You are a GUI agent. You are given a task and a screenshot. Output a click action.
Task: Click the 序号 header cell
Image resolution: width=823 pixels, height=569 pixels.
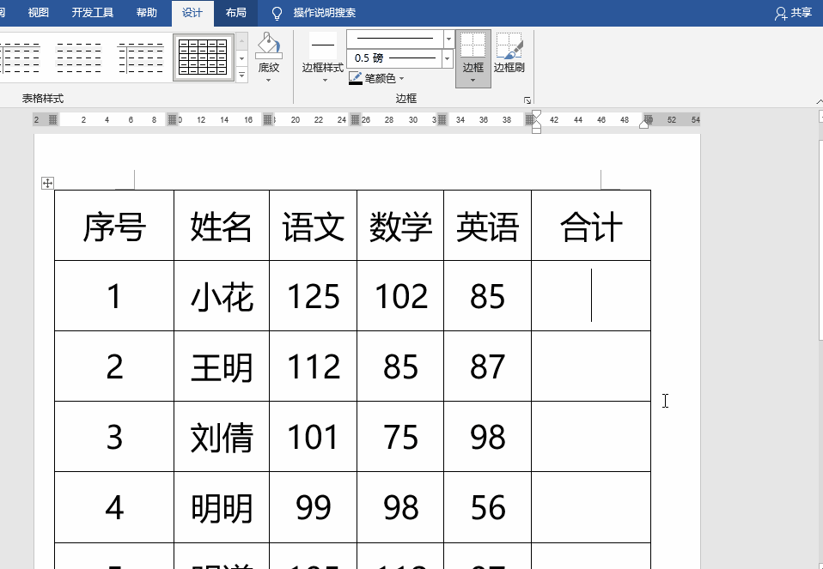click(114, 226)
